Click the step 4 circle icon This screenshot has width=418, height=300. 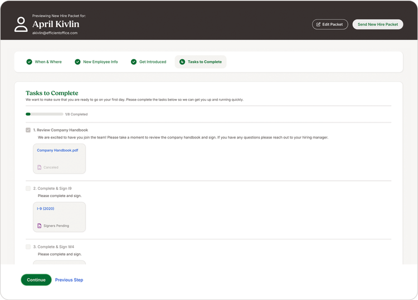[x=182, y=62]
